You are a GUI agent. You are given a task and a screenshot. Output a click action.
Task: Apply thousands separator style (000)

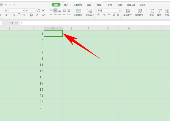point(109,15)
